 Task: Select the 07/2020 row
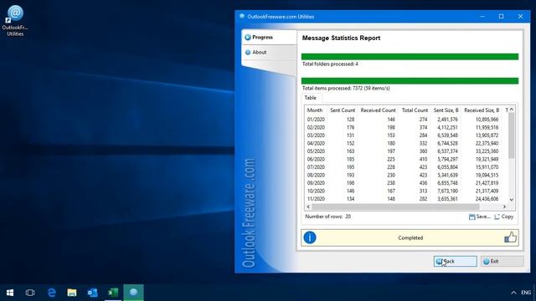[x=406, y=167]
